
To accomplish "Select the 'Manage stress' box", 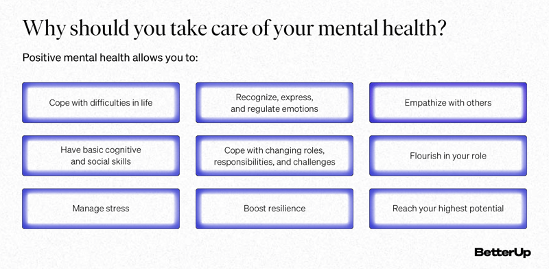I will click(x=101, y=209).
